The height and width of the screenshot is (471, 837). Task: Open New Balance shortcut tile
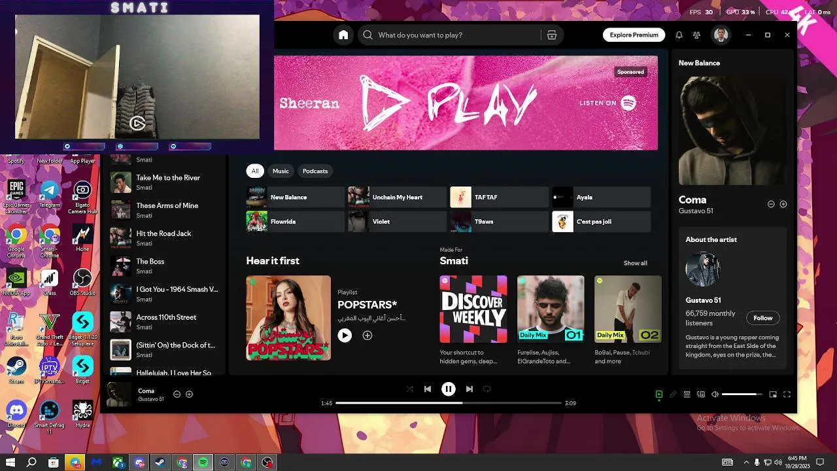pos(296,197)
